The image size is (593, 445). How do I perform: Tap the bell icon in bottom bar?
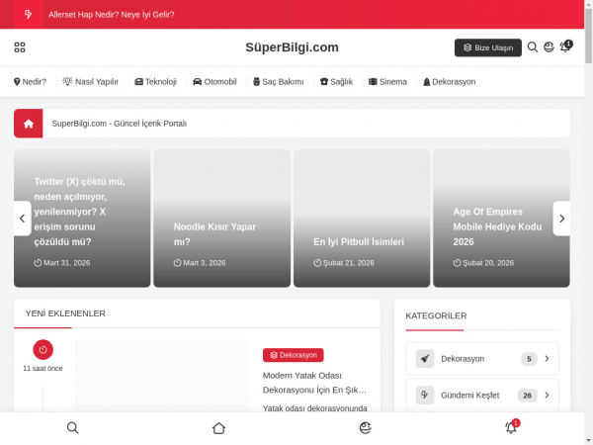[x=511, y=427]
